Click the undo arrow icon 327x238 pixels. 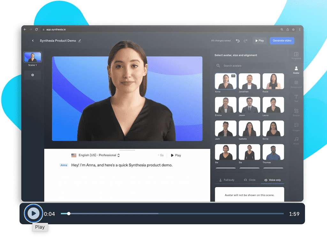tap(238, 41)
